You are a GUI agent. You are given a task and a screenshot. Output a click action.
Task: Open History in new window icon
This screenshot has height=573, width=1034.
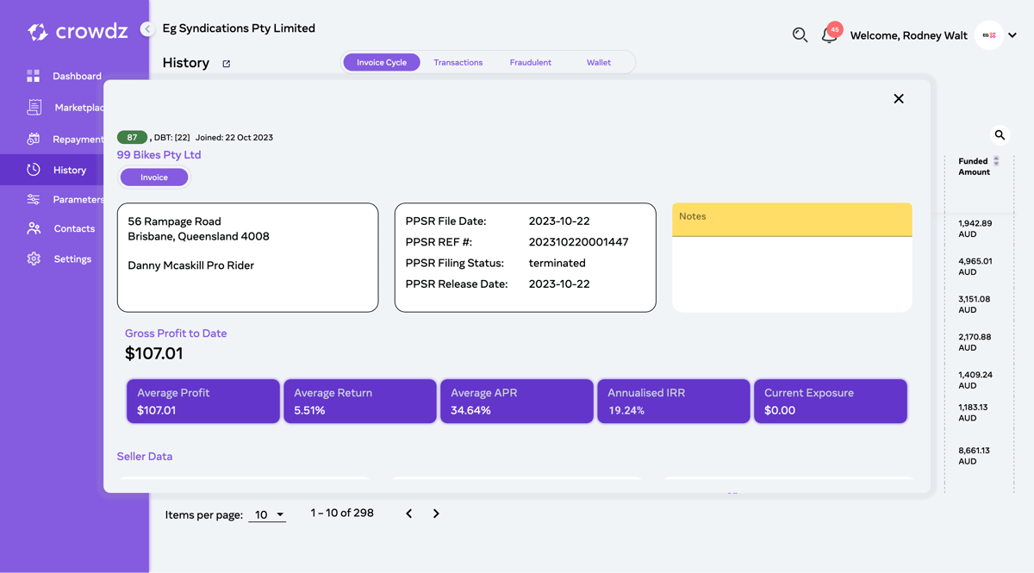pyautogui.click(x=227, y=64)
